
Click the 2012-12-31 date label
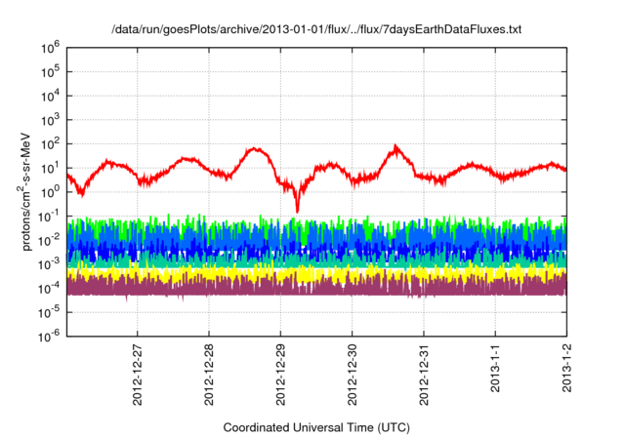coord(424,375)
